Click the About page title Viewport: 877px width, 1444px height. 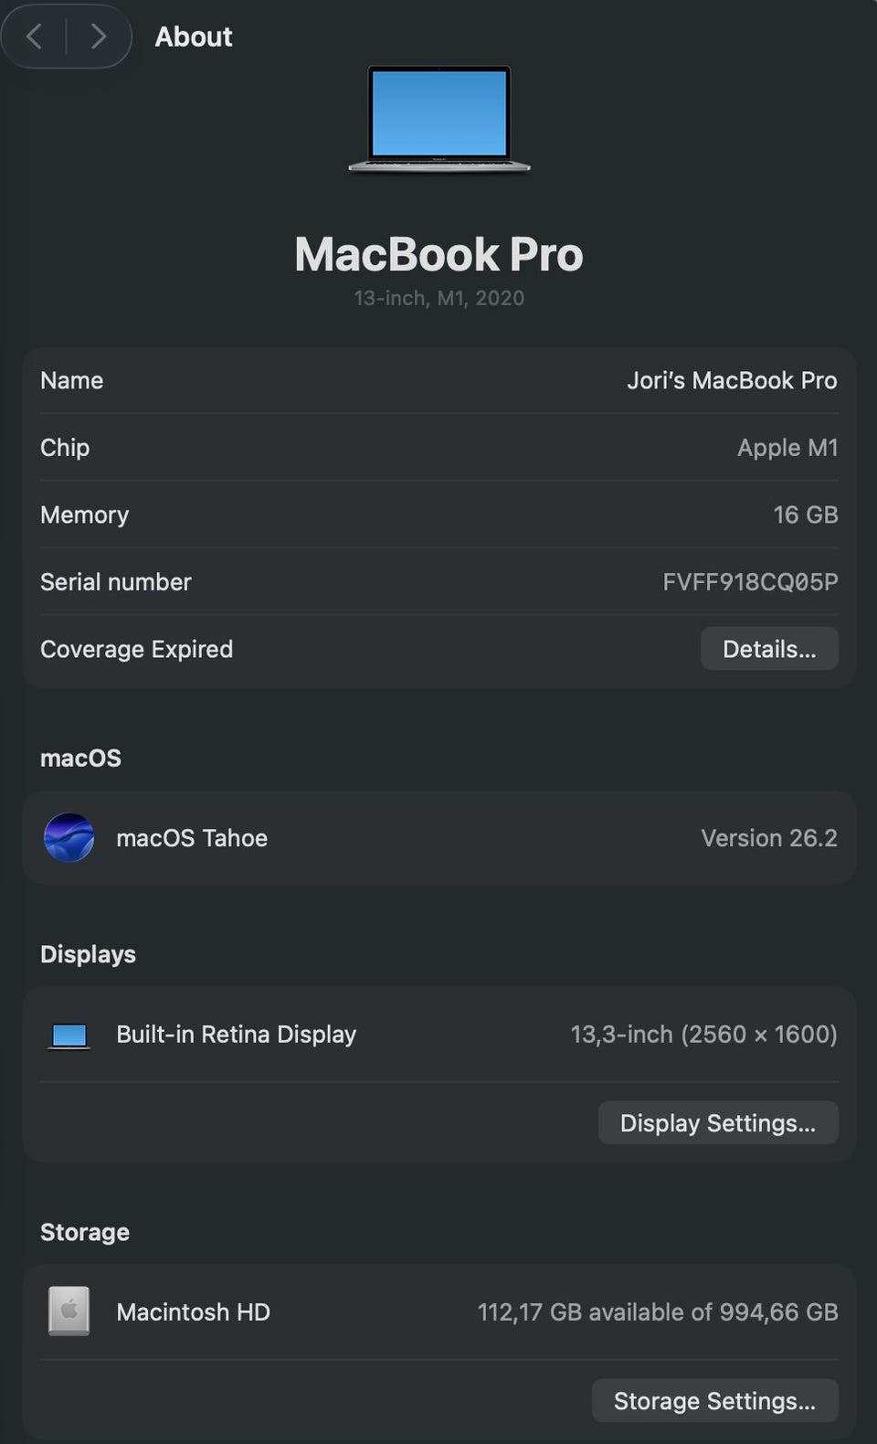[x=194, y=37]
